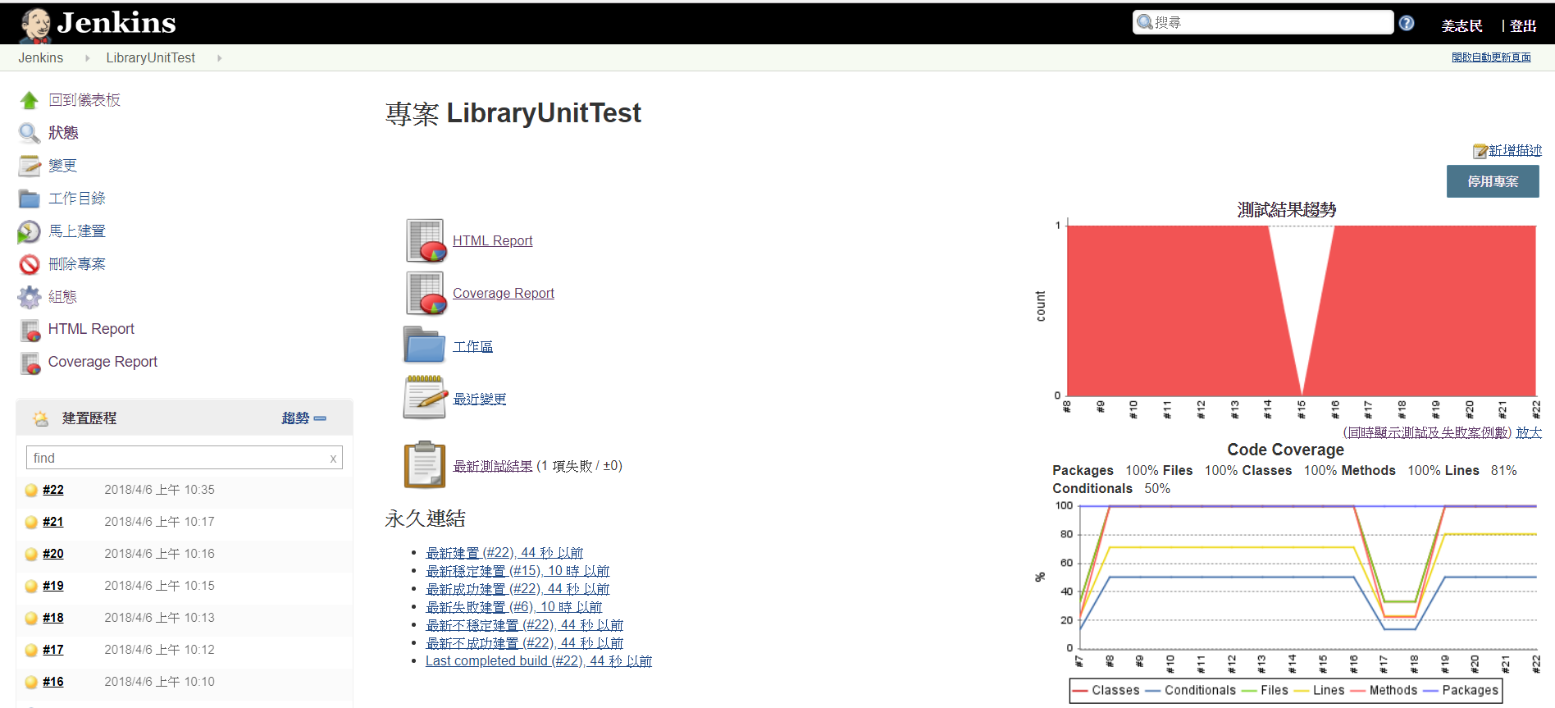Open 最新穩定建置 (#15) permalink
Image resolution: width=1555 pixels, height=708 pixels.
(x=518, y=571)
